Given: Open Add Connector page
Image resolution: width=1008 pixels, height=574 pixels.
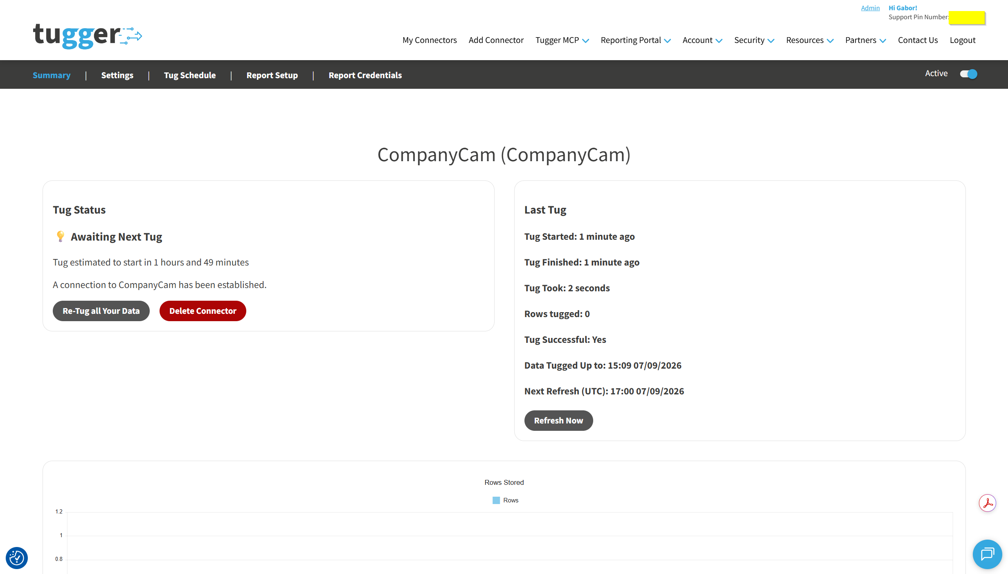Looking at the screenshot, I should pyautogui.click(x=496, y=40).
